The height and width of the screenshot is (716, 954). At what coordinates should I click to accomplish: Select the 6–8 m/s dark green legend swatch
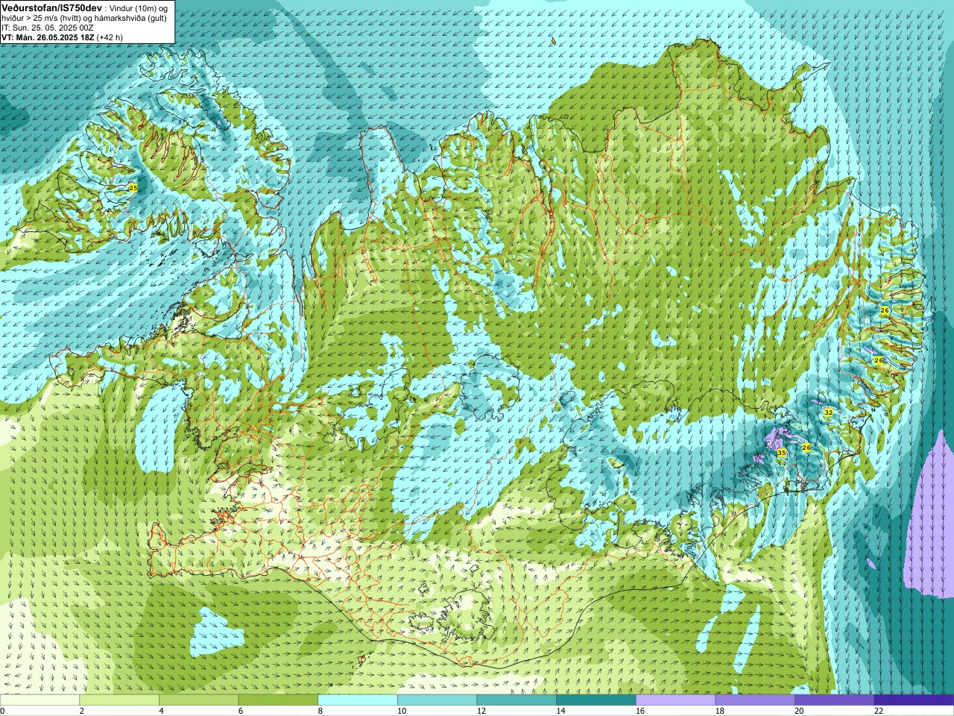pyautogui.click(x=278, y=700)
